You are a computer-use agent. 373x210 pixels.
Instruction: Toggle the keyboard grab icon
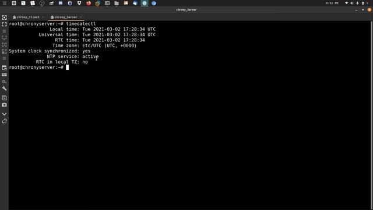4,75
